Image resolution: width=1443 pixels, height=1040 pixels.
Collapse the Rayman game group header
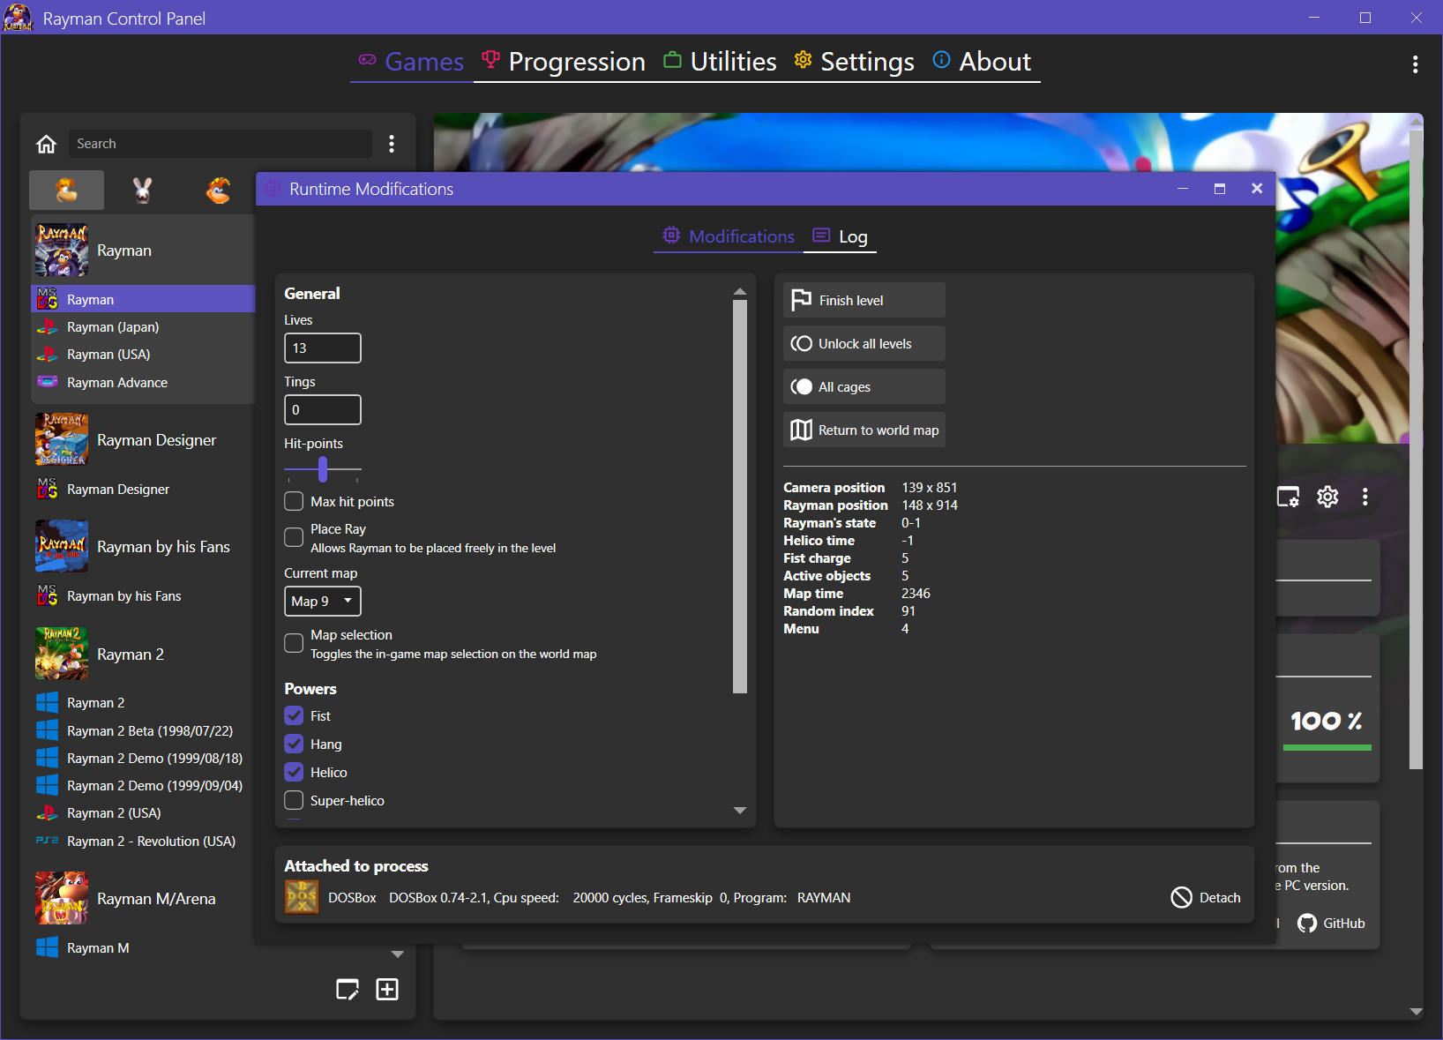(143, 251)
